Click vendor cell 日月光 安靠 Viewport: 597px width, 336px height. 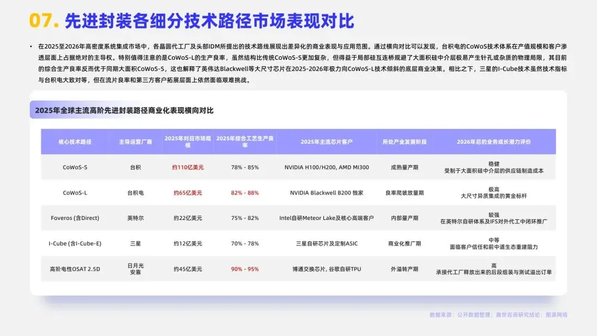pyautogui.click(x=135, y=269)
